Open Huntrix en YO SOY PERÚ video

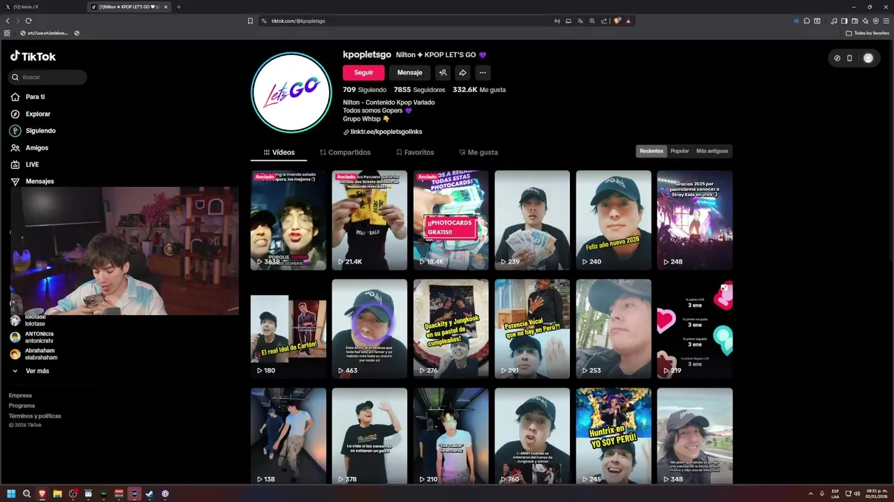click(x=613, y=436)
